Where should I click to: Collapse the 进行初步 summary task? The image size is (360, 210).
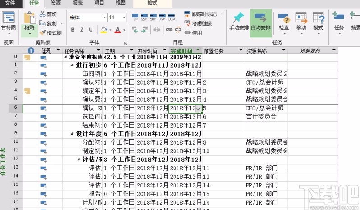(x=72, y=65)
